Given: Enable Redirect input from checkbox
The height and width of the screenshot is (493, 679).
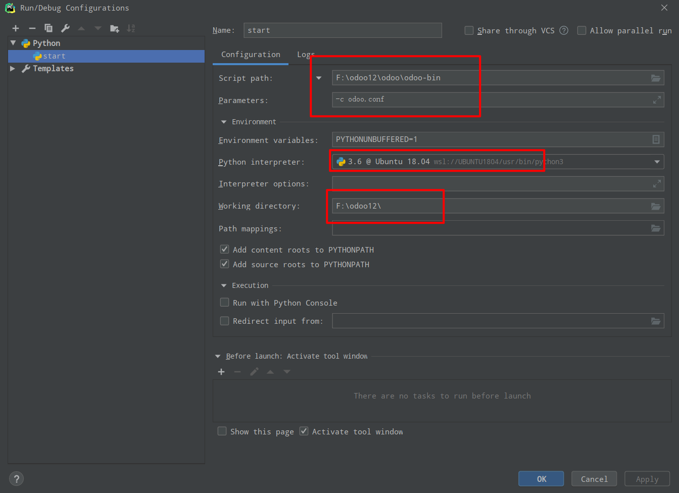Looking at the screenshot, I should point(224,321).
